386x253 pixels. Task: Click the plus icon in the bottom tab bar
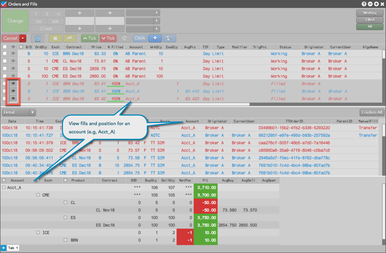coord(3,248)
